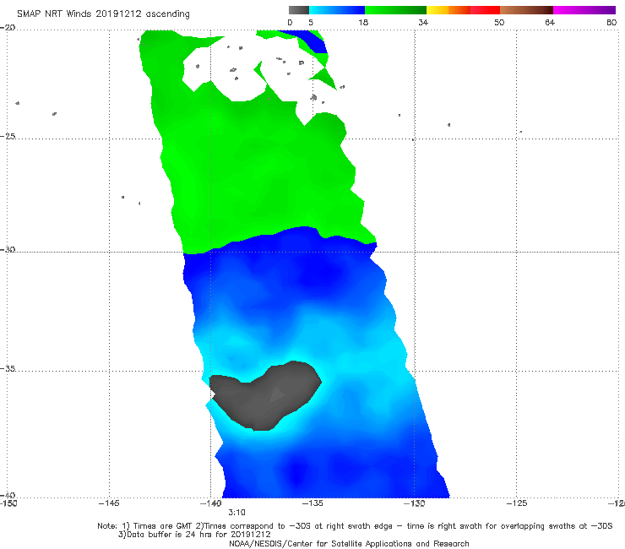The height and width of the screenshot is (549, 625).
Task: Click the yellow-orange segment of the color scale
Action: [x=448, y=10]
